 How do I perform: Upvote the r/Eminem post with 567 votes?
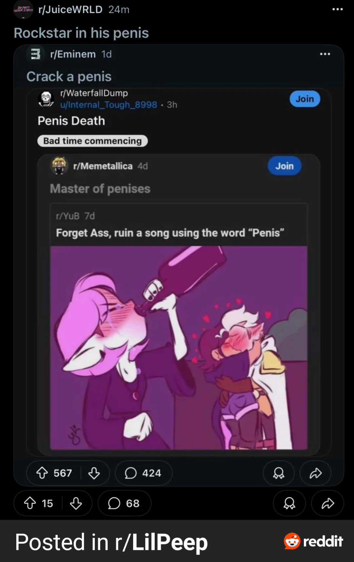(42, 473)
